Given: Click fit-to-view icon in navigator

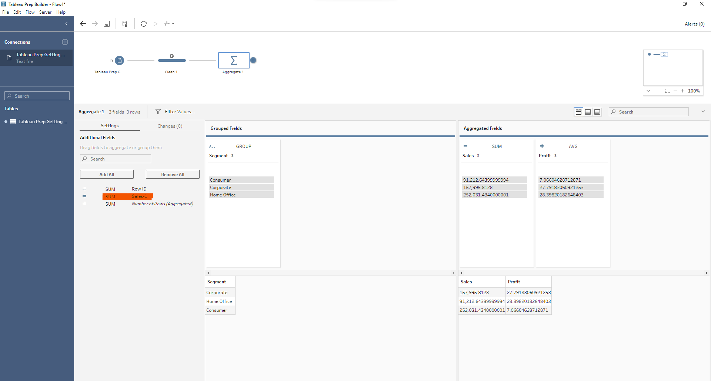Looking at the screenshot, I should point(667,91).
